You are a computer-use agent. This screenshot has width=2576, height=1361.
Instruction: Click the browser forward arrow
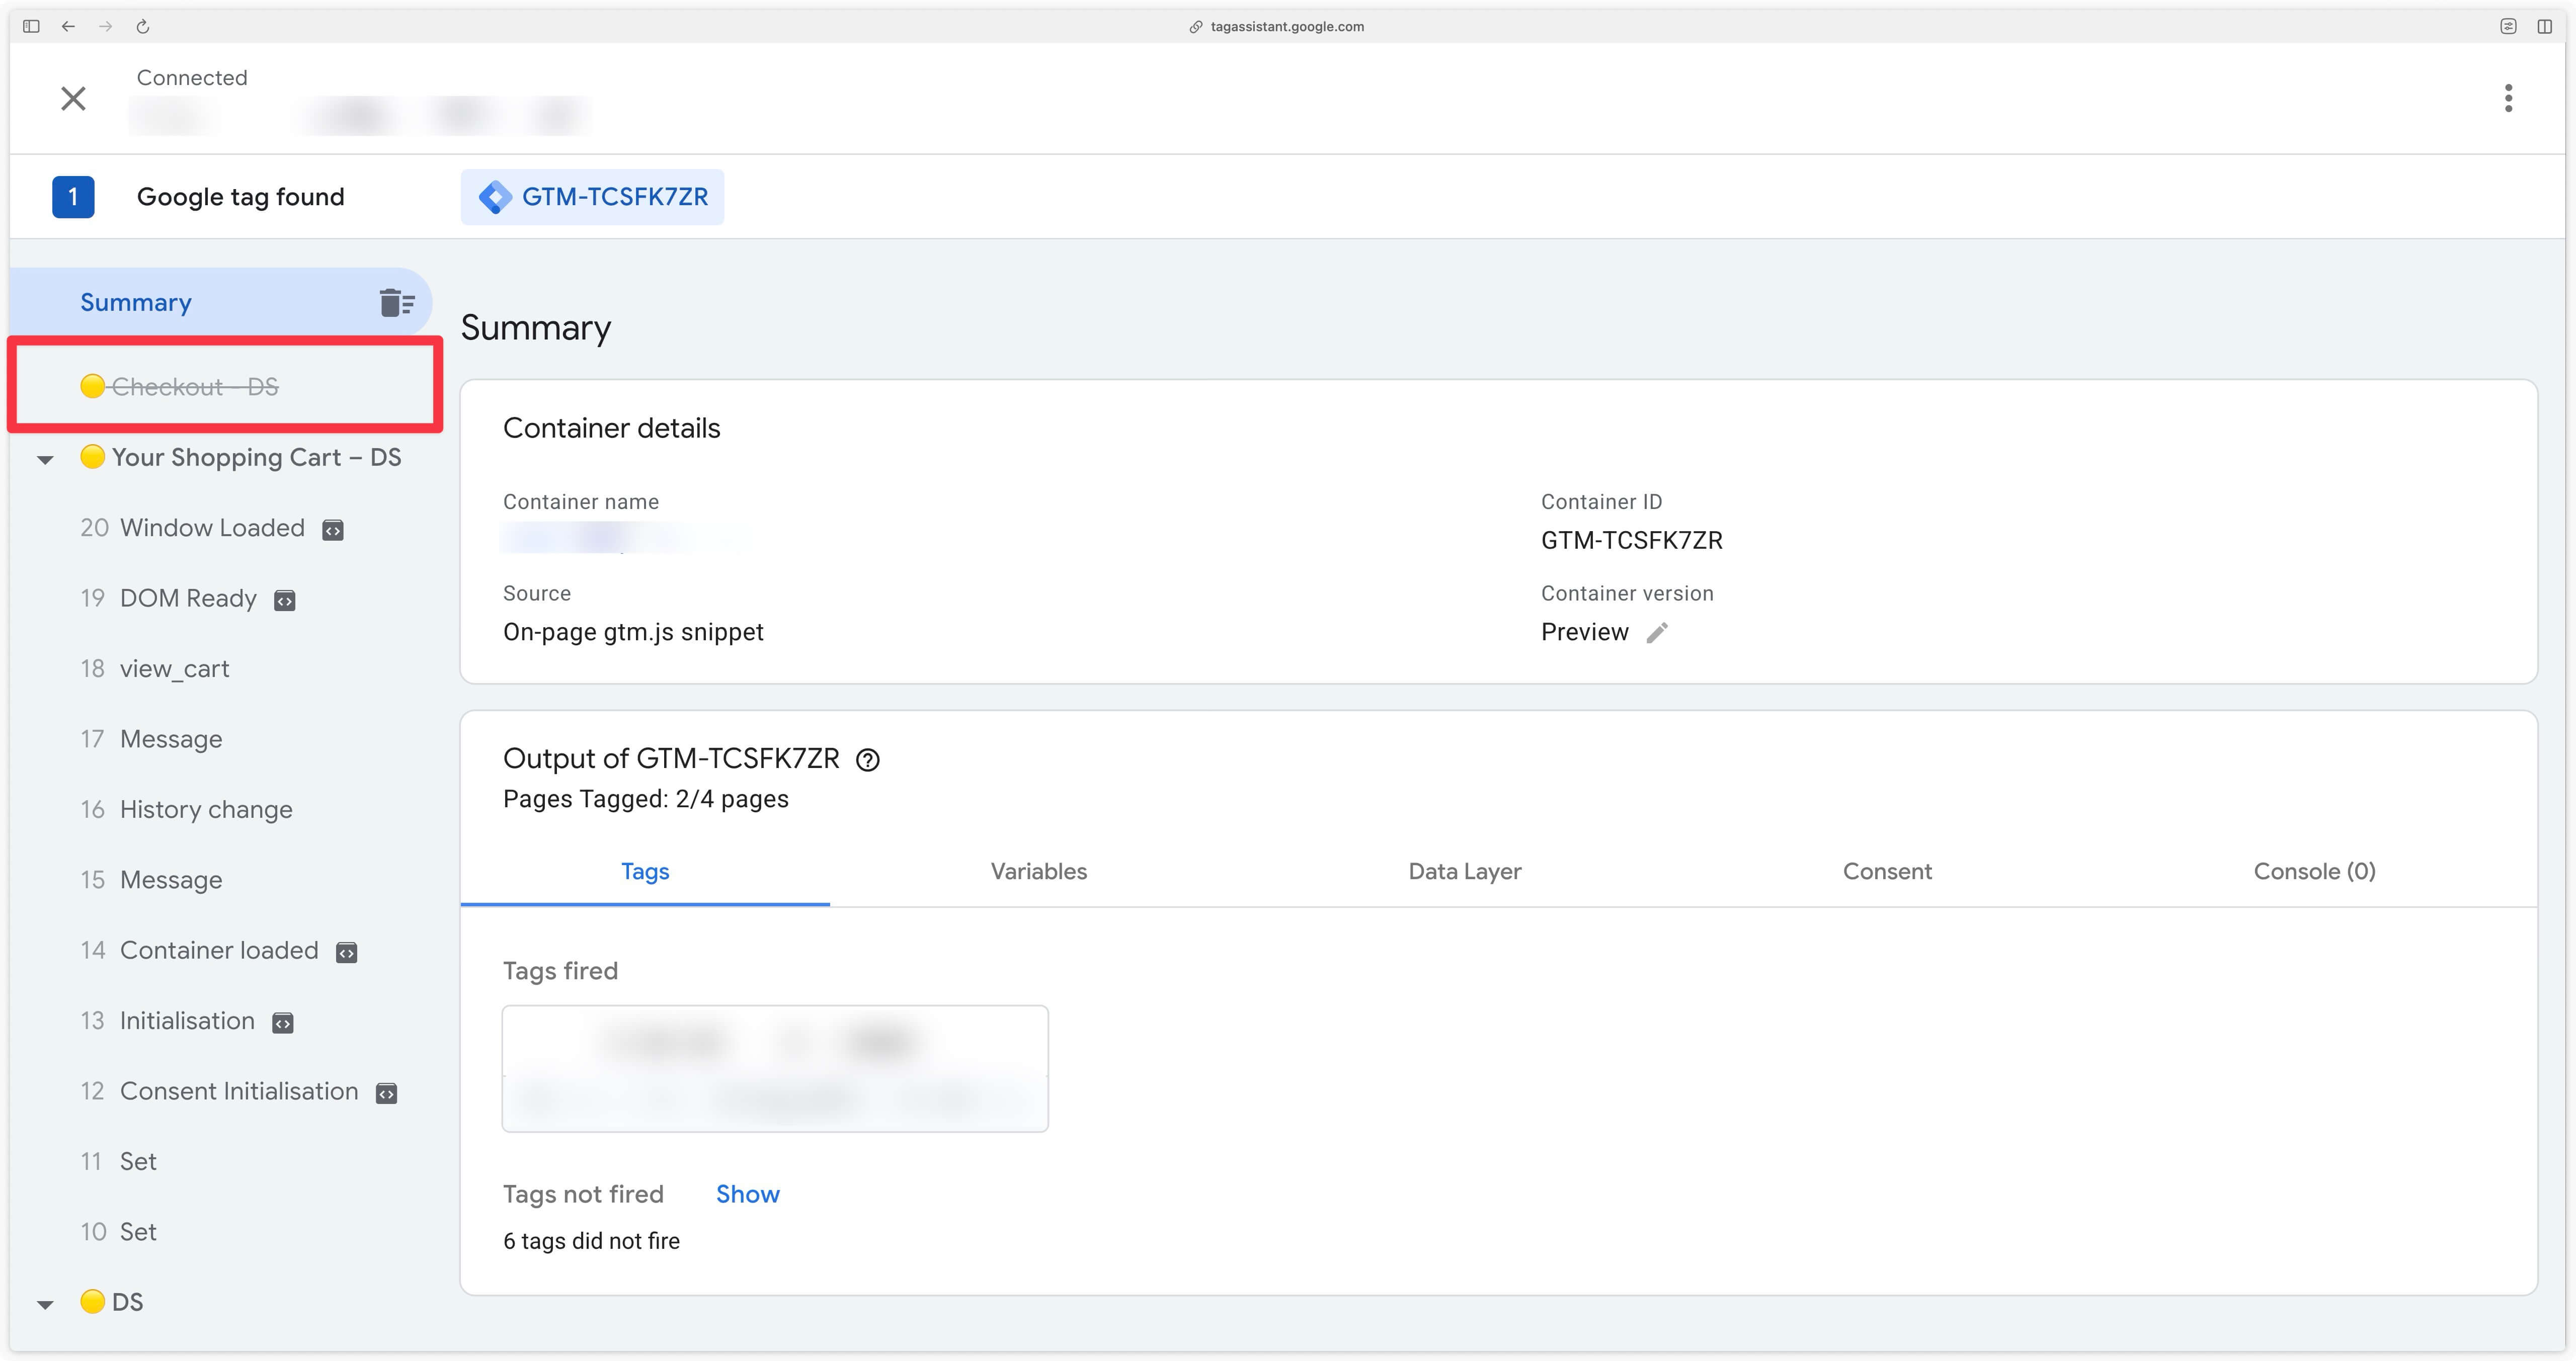tap(105, 26)
